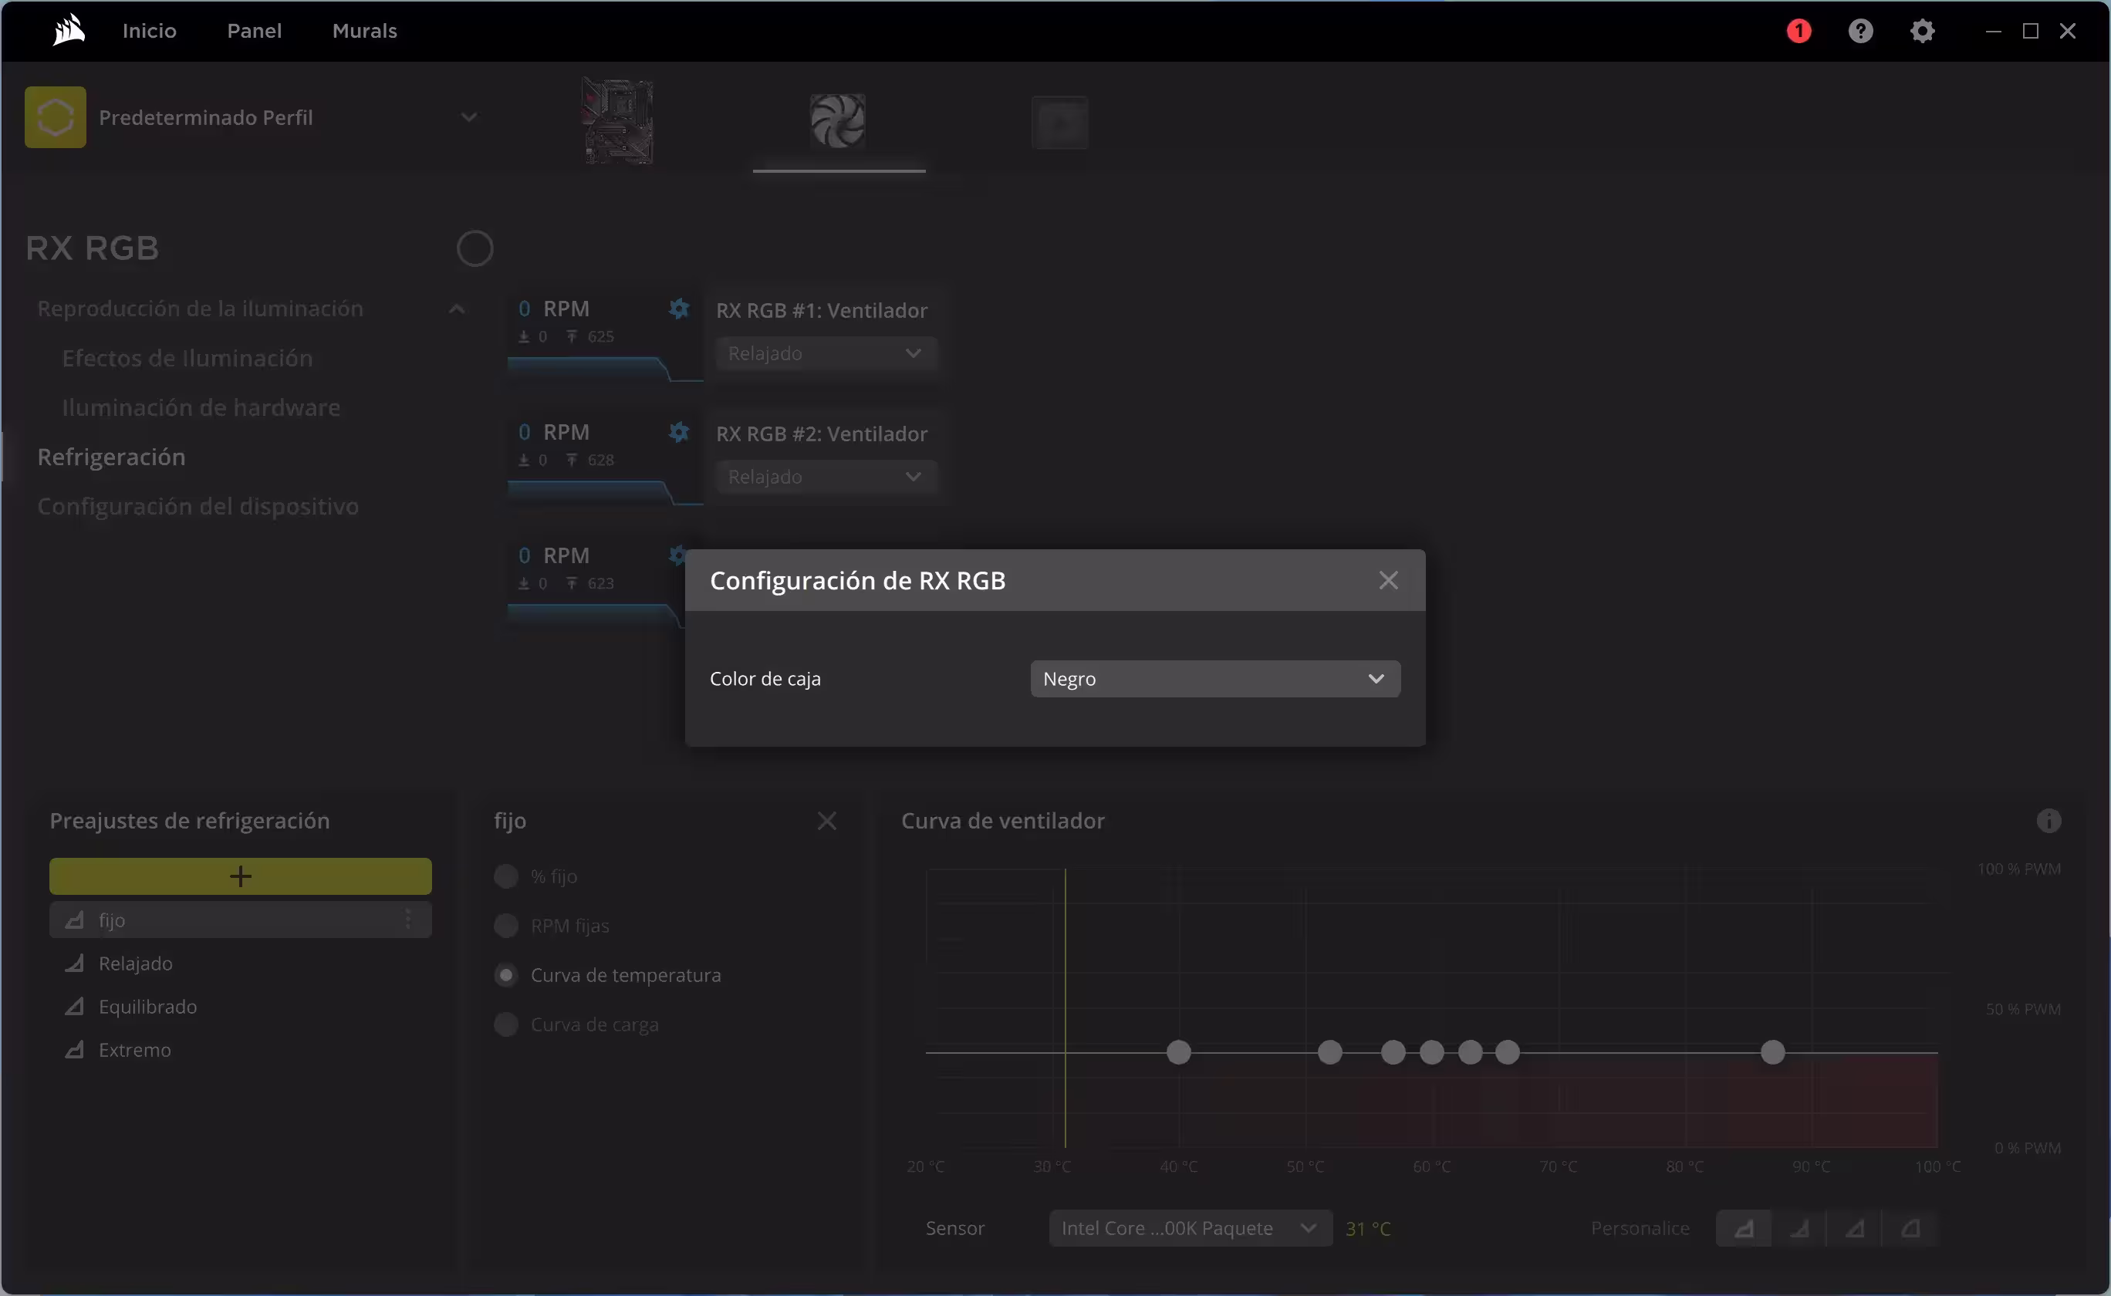Image resolution: width=2111 pixels, height=1296 pixels.
Task: Switch to the Murals tab
Action: [x=364, y=31]
